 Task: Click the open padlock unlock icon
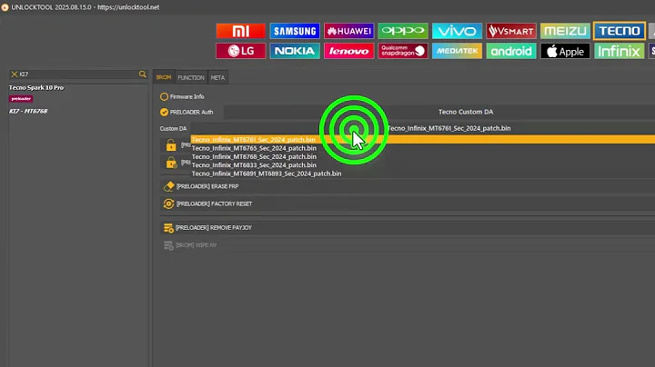[x=171, y=145]
